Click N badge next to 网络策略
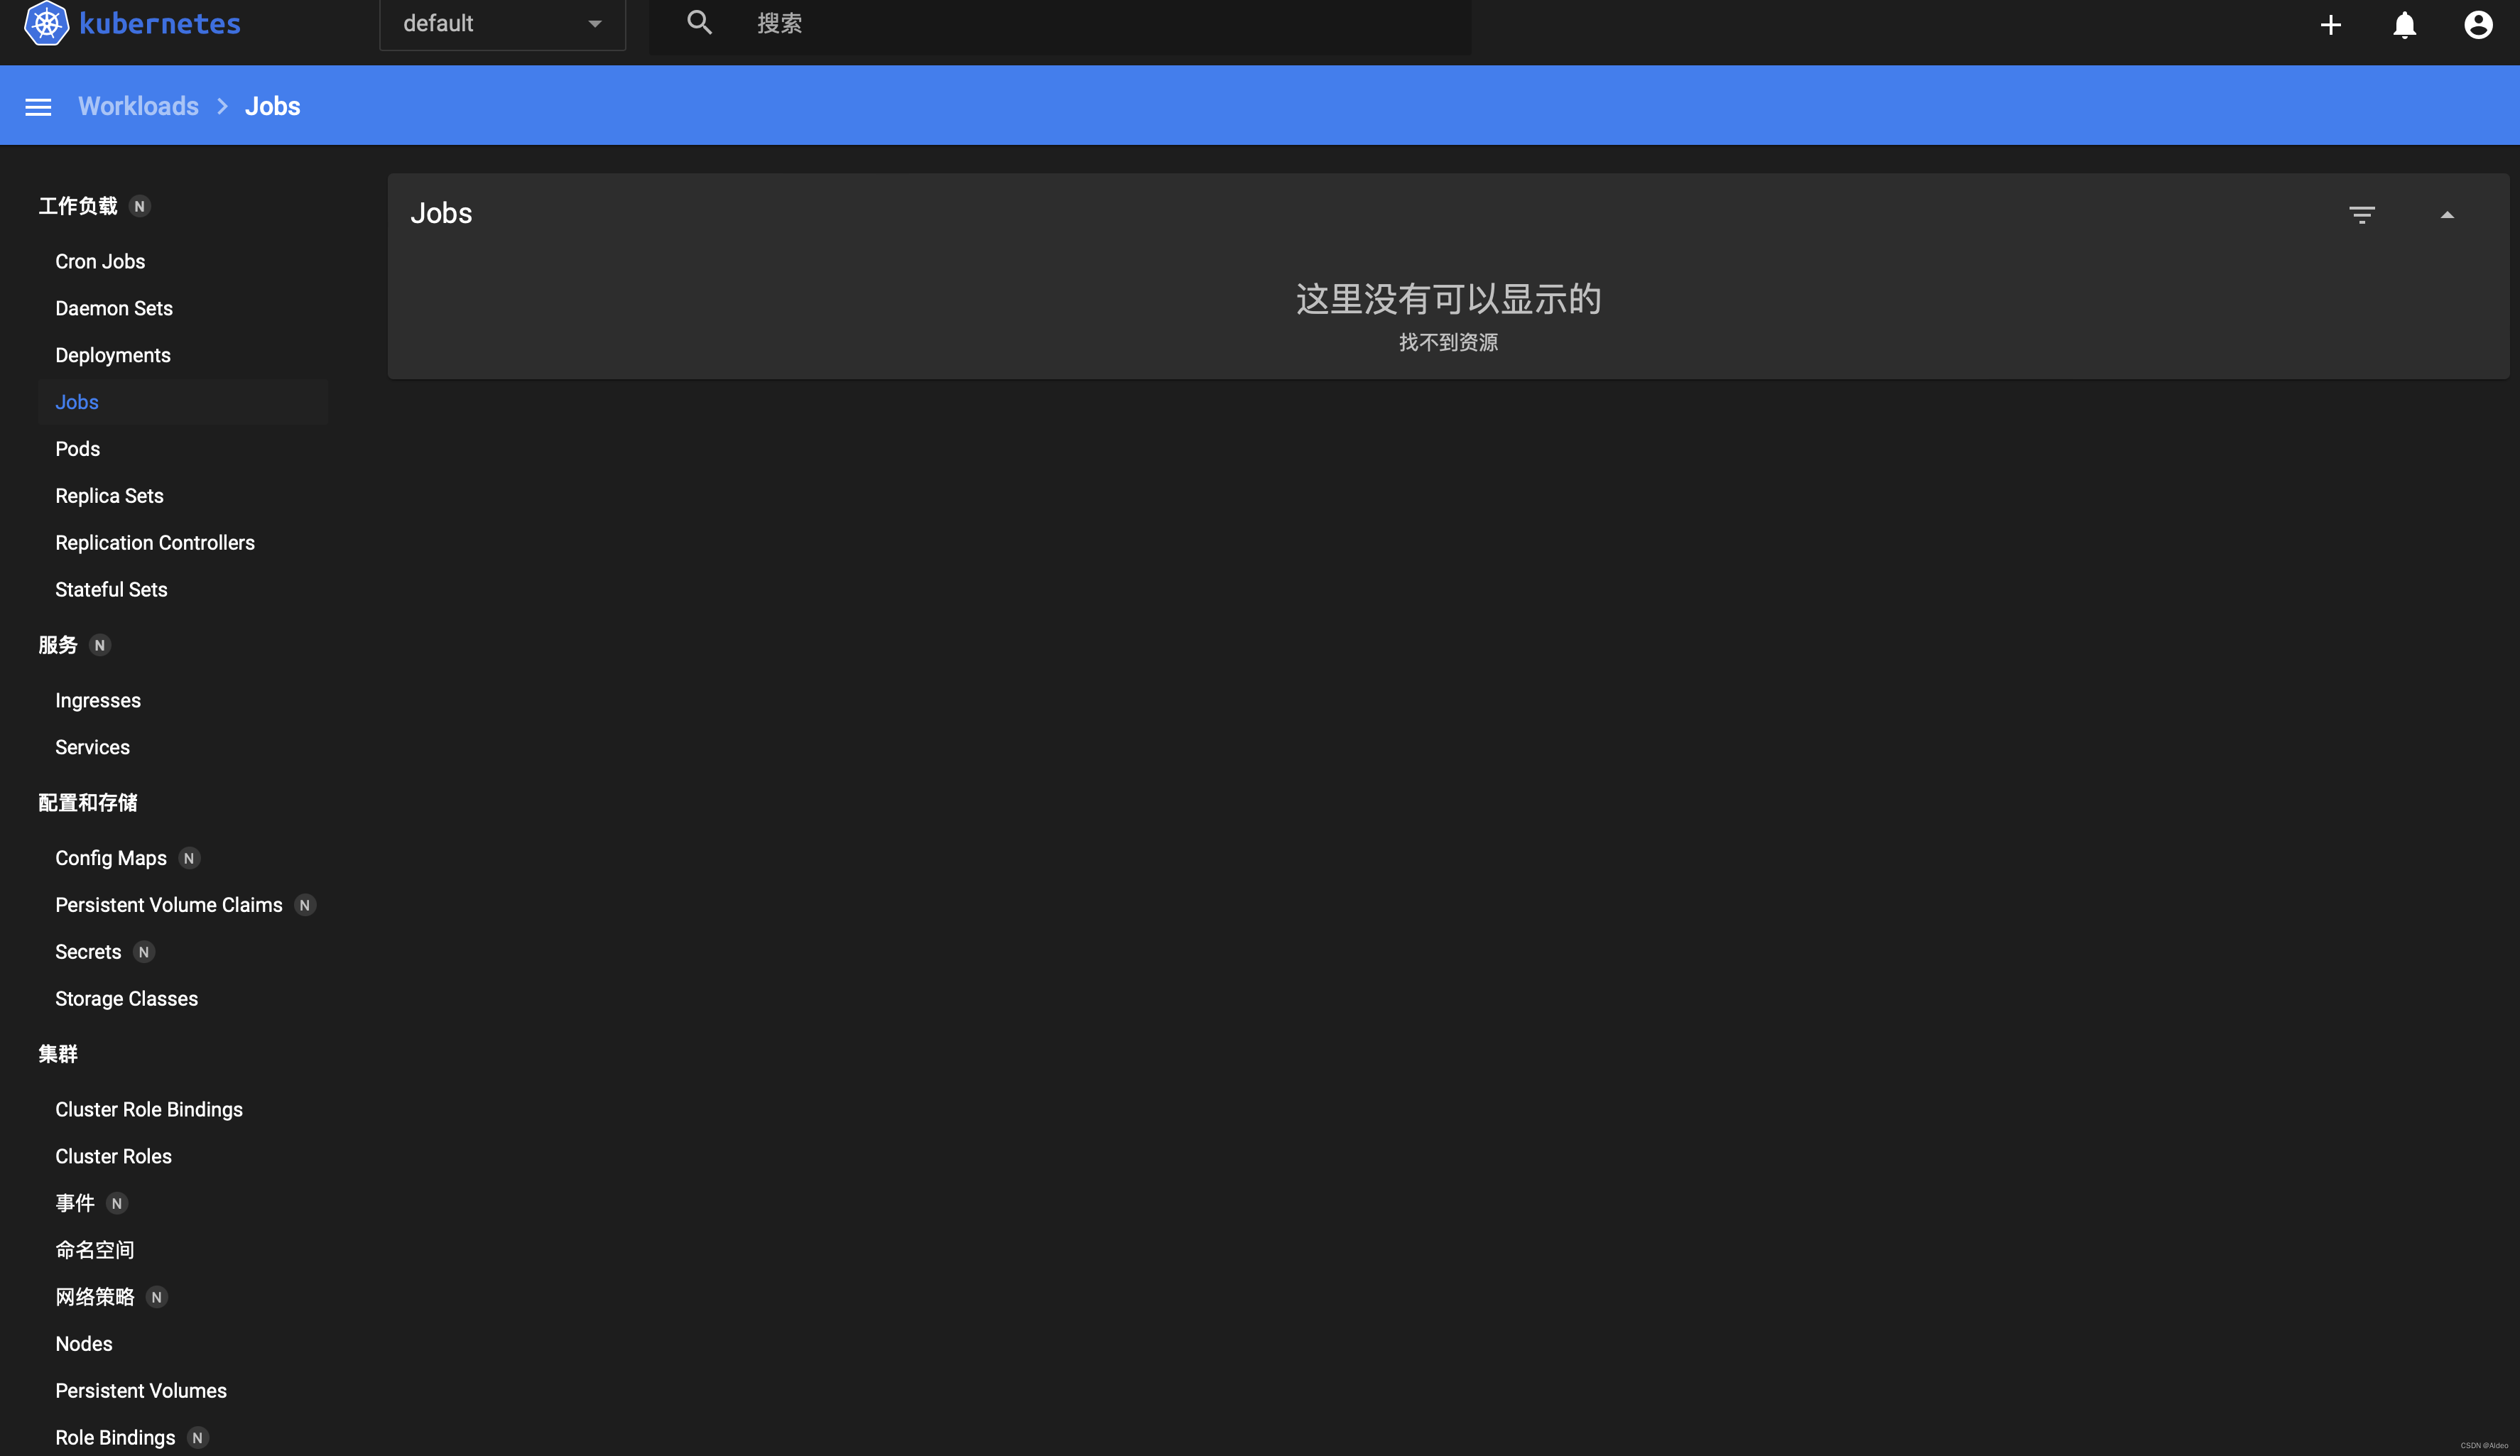The image size is (2520, 1456). tap(156, 1297)
